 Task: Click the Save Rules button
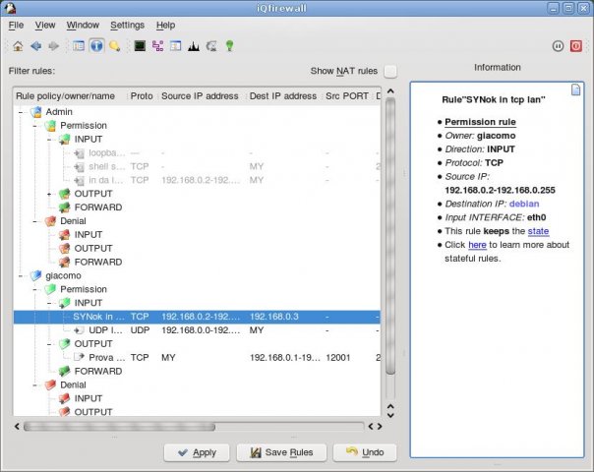pos(281,452)
